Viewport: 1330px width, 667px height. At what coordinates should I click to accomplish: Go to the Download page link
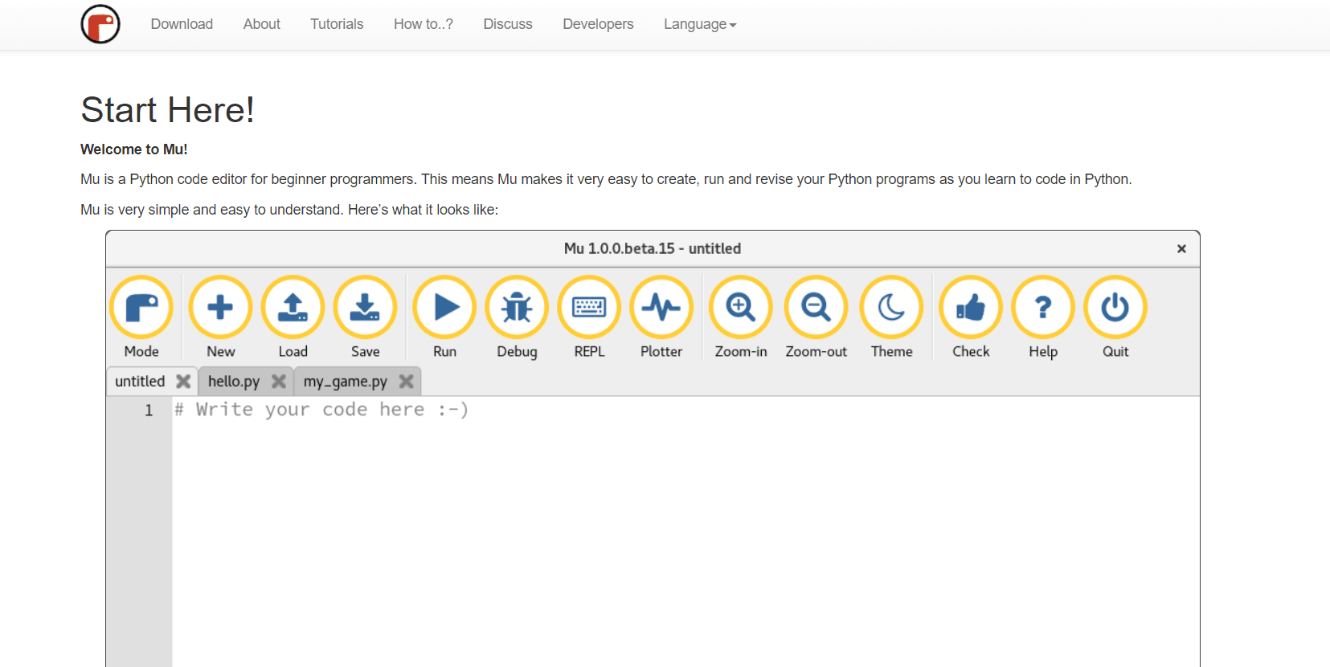182,24
